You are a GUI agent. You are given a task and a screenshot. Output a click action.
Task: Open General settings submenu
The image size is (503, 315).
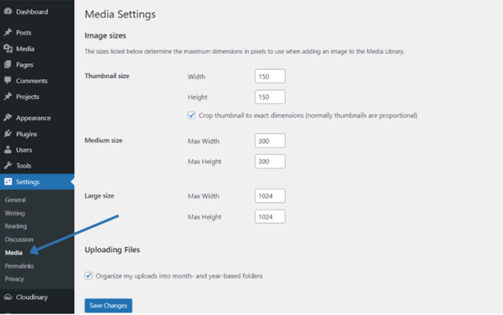coord(15,199)
